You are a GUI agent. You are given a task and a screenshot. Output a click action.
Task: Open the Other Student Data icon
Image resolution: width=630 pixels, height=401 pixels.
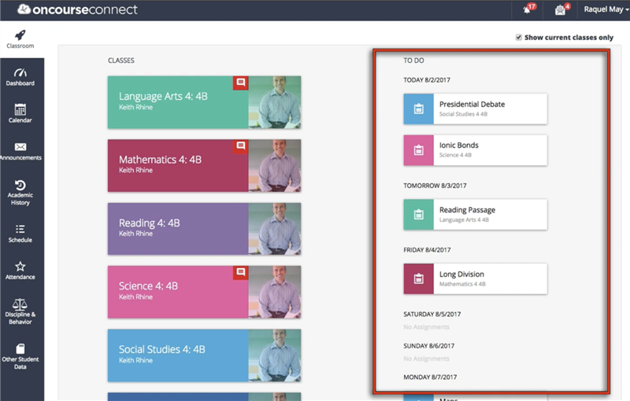(20, 348)
